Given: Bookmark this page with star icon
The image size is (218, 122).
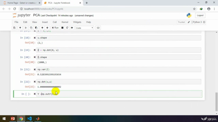Looking at the screenshot, I should [194, 9].
